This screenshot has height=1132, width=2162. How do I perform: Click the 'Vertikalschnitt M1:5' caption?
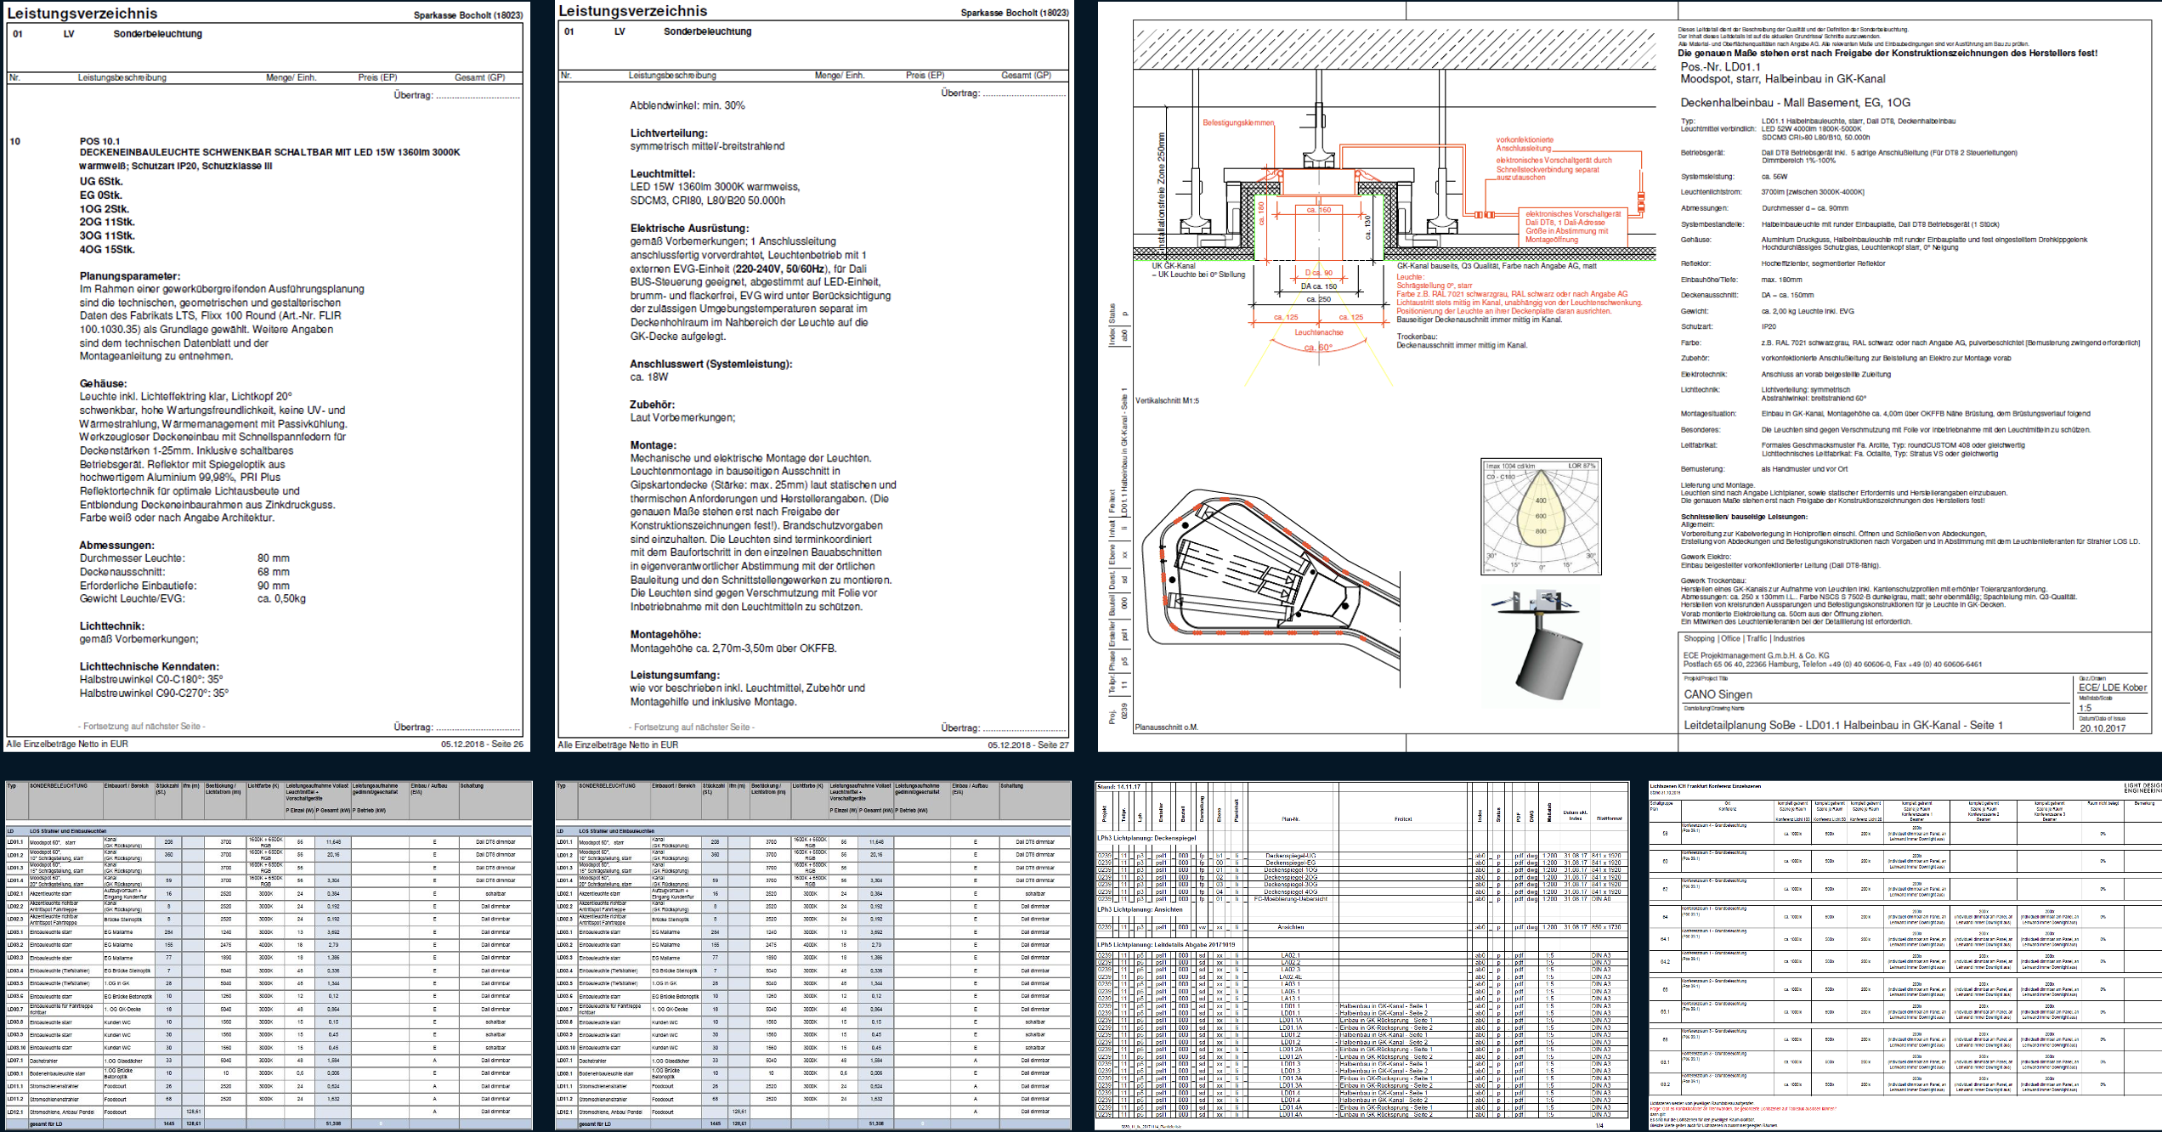1167,400
